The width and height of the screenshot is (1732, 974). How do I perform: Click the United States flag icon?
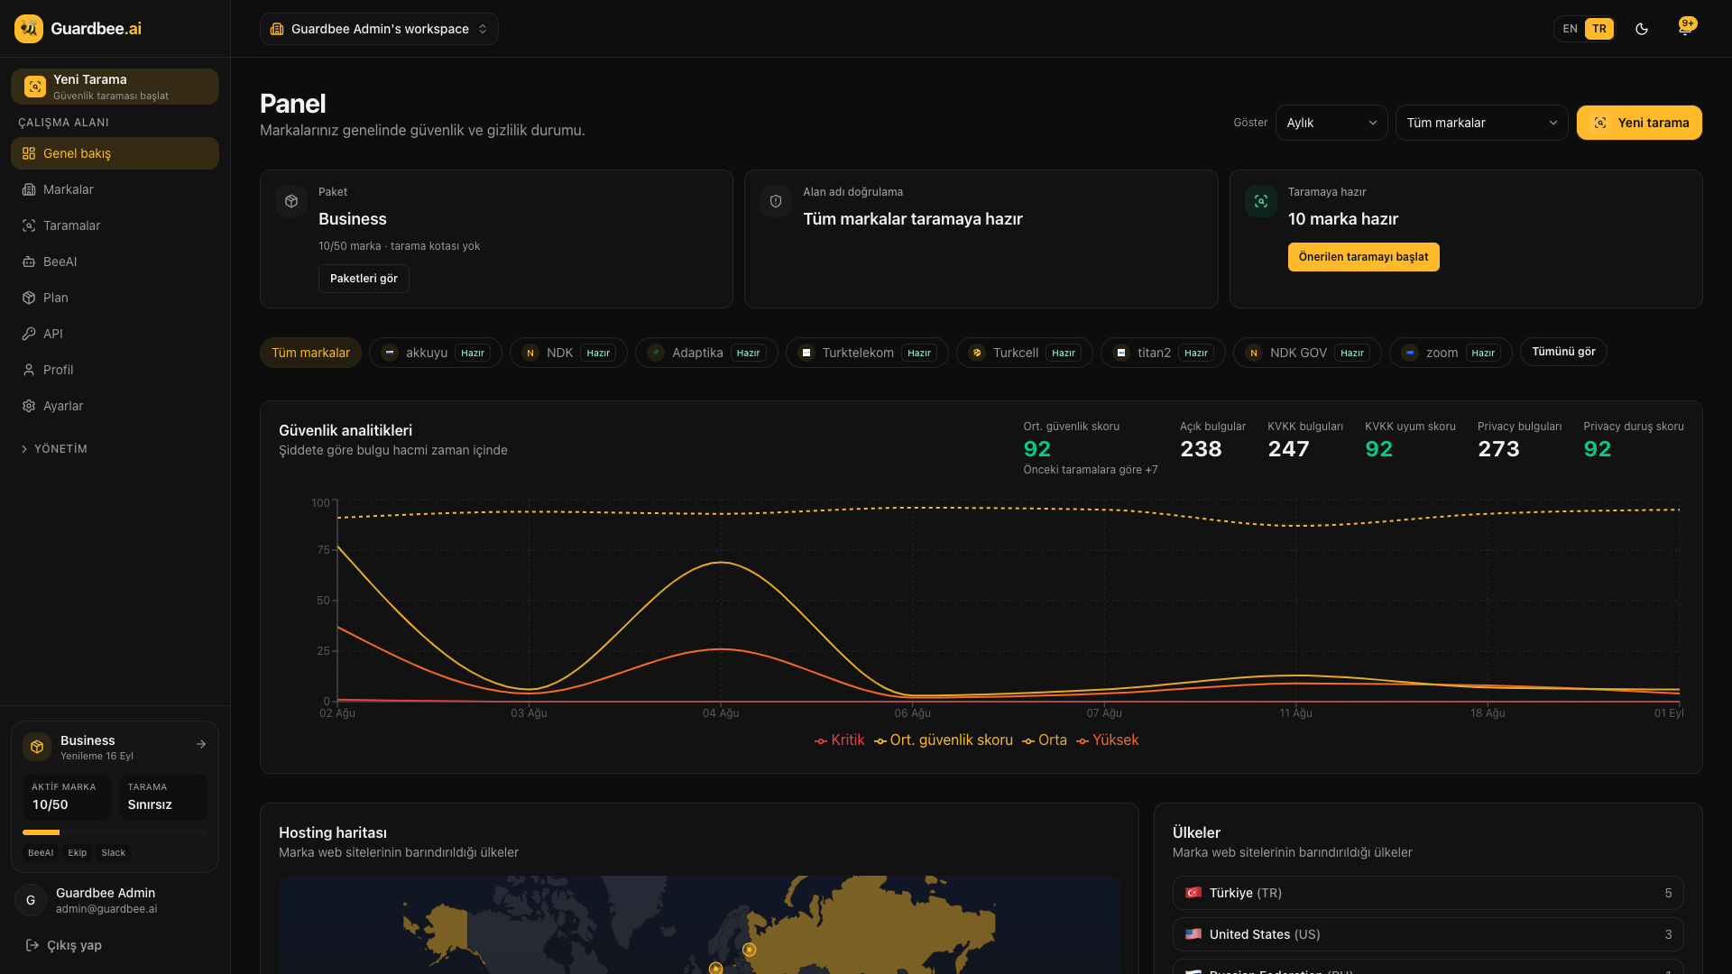point(1193,934)
